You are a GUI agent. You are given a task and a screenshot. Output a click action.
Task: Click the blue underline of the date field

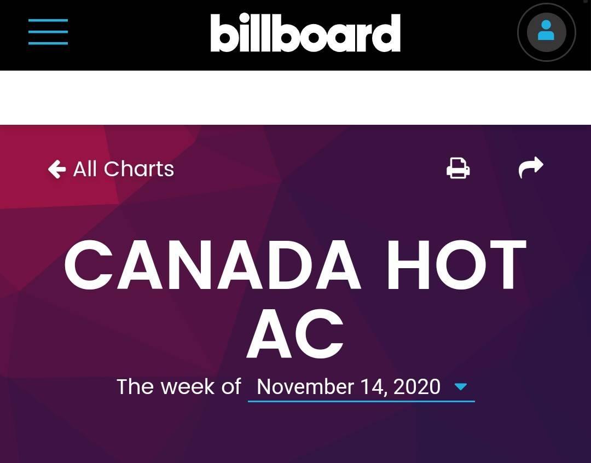click(361, 401)
